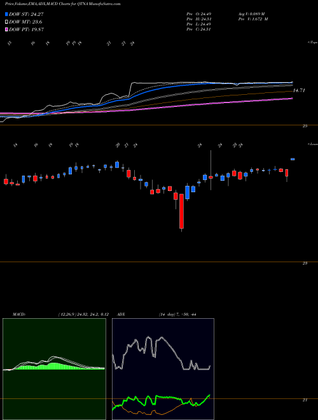Viewport: 318px width, 420px height.
Task: Click the 'Pre C: 24.51' close value
Action: [x=199, y=29]
